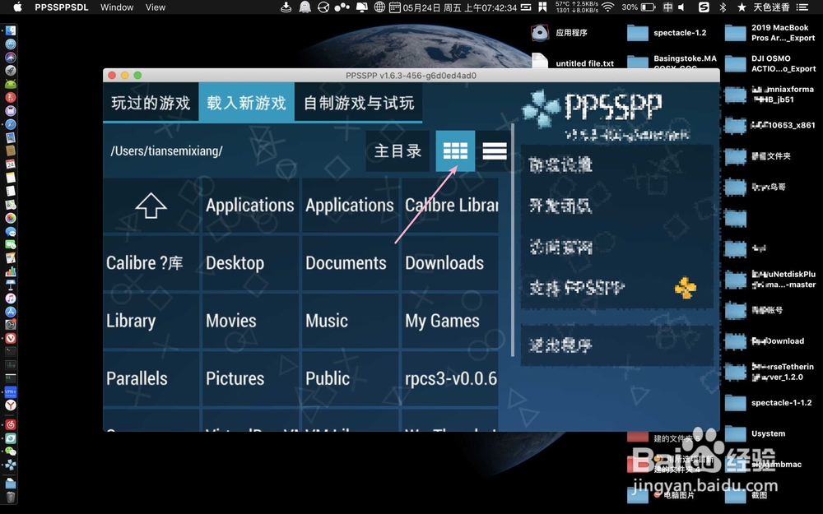Open the Calibre Library folder tile
The height and width of the screenshot is (514, 823).
(450, 205)
